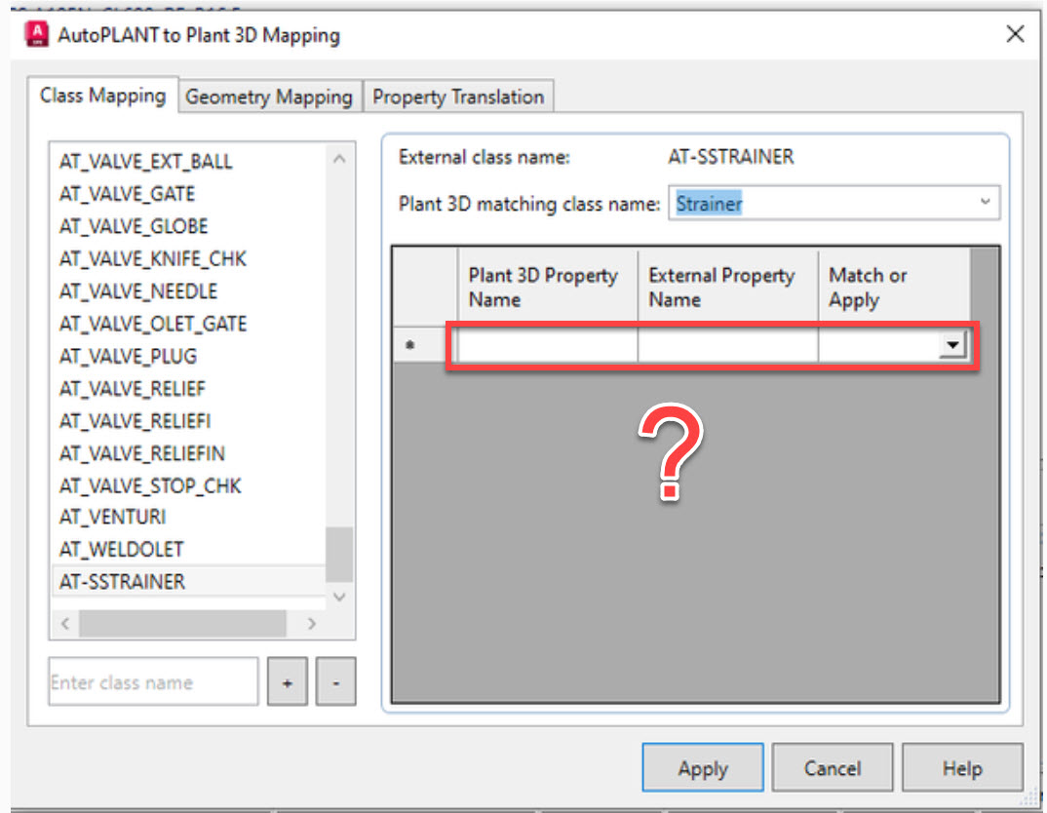Open Help for the mapping dialog
Viewport: 1047px width, 813px height.
click(962, 767)
